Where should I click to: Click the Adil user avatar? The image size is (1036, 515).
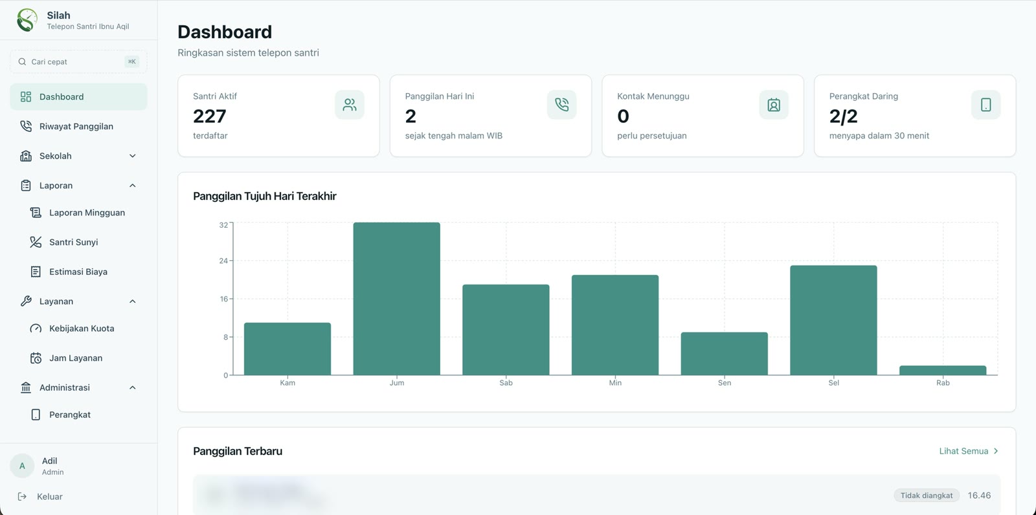click(22, 466)
